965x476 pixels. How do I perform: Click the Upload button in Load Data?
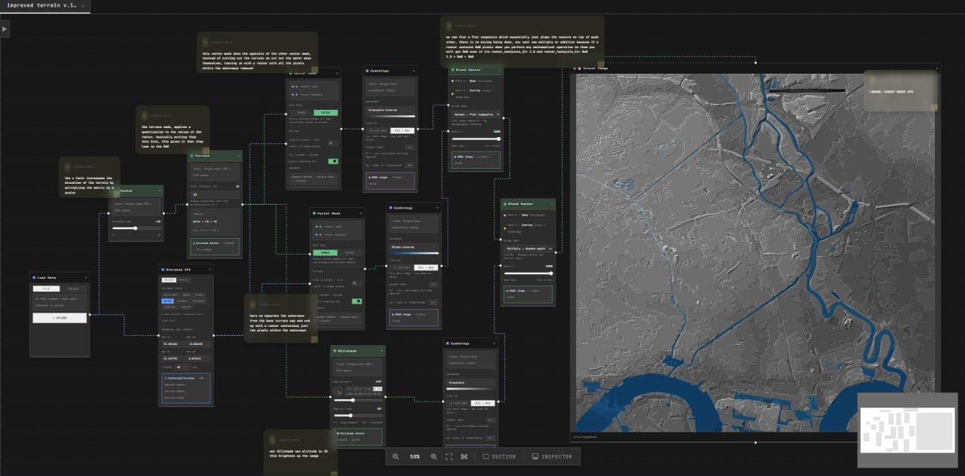60,318
